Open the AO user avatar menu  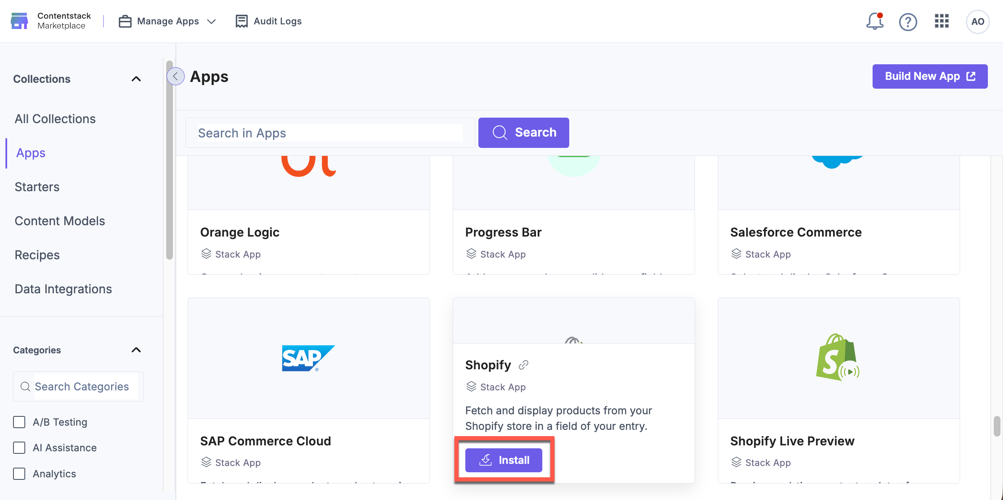(977, 21)
